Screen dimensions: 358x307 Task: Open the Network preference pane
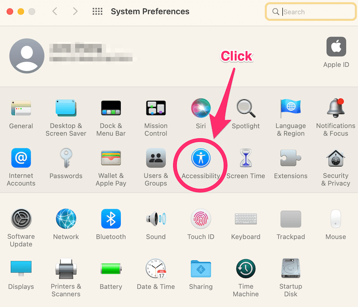pyautogui.click(x=66, y=219)
